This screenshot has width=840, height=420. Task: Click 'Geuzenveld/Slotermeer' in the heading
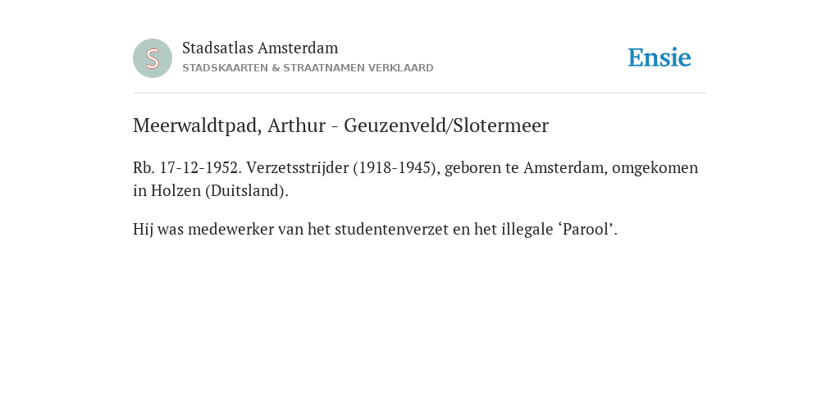(x=446, y=126)
